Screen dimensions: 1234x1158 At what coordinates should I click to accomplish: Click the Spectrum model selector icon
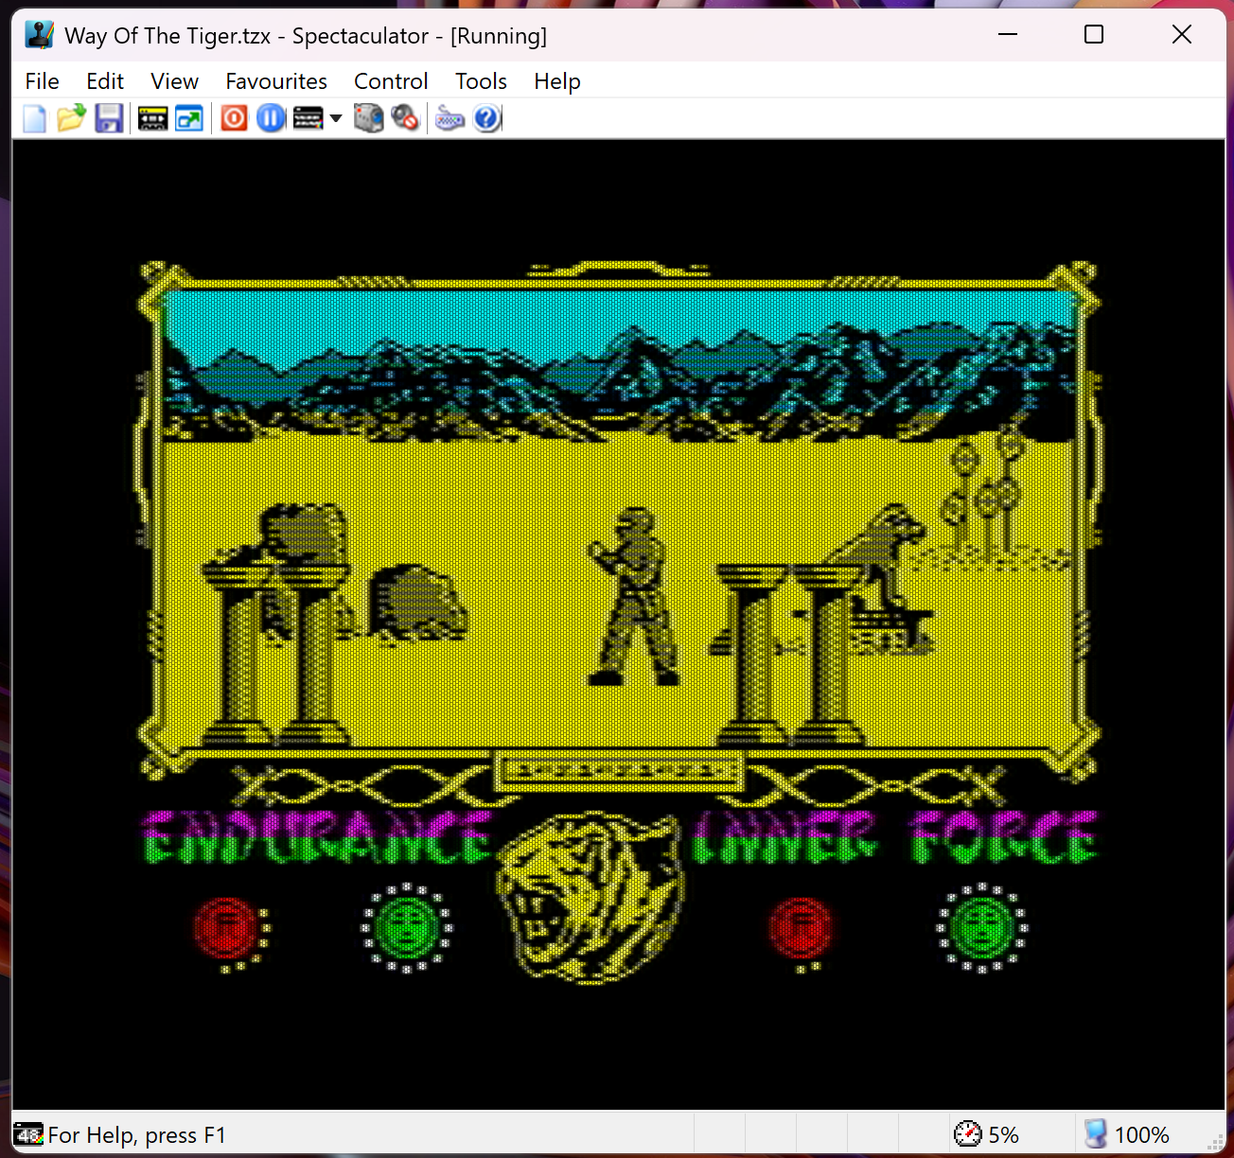coord(308,119)
